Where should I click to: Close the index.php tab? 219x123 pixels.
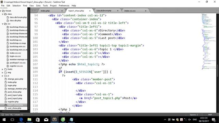62,11
